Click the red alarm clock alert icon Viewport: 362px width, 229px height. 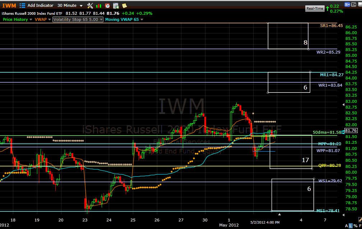click(x=107, y=6)
